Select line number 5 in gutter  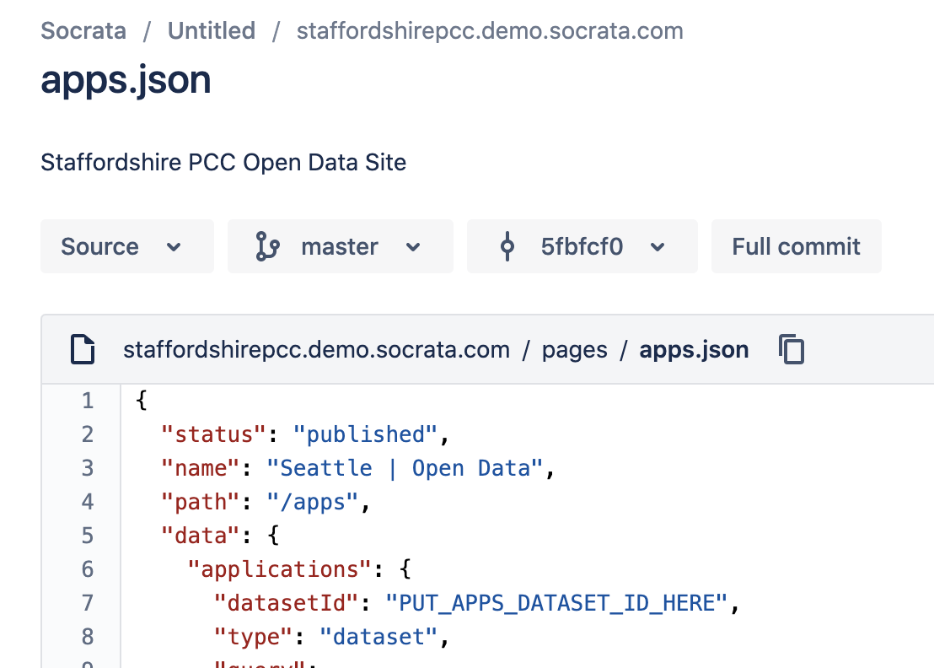pyautogui.click(x=88, y=536)
